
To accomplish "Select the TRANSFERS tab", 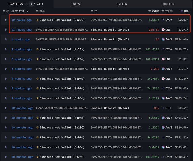I will (15, 4).
